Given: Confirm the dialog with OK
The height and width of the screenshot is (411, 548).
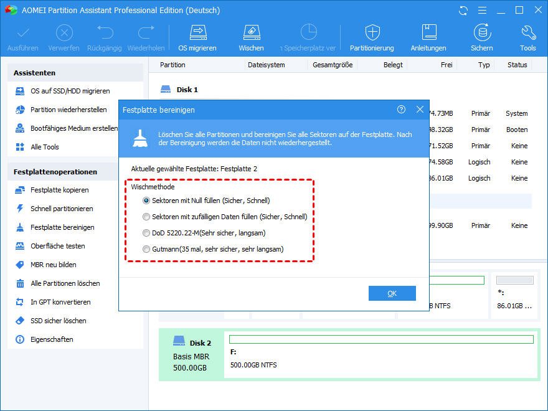Looking at the screenshot, I should click(392, 293).
